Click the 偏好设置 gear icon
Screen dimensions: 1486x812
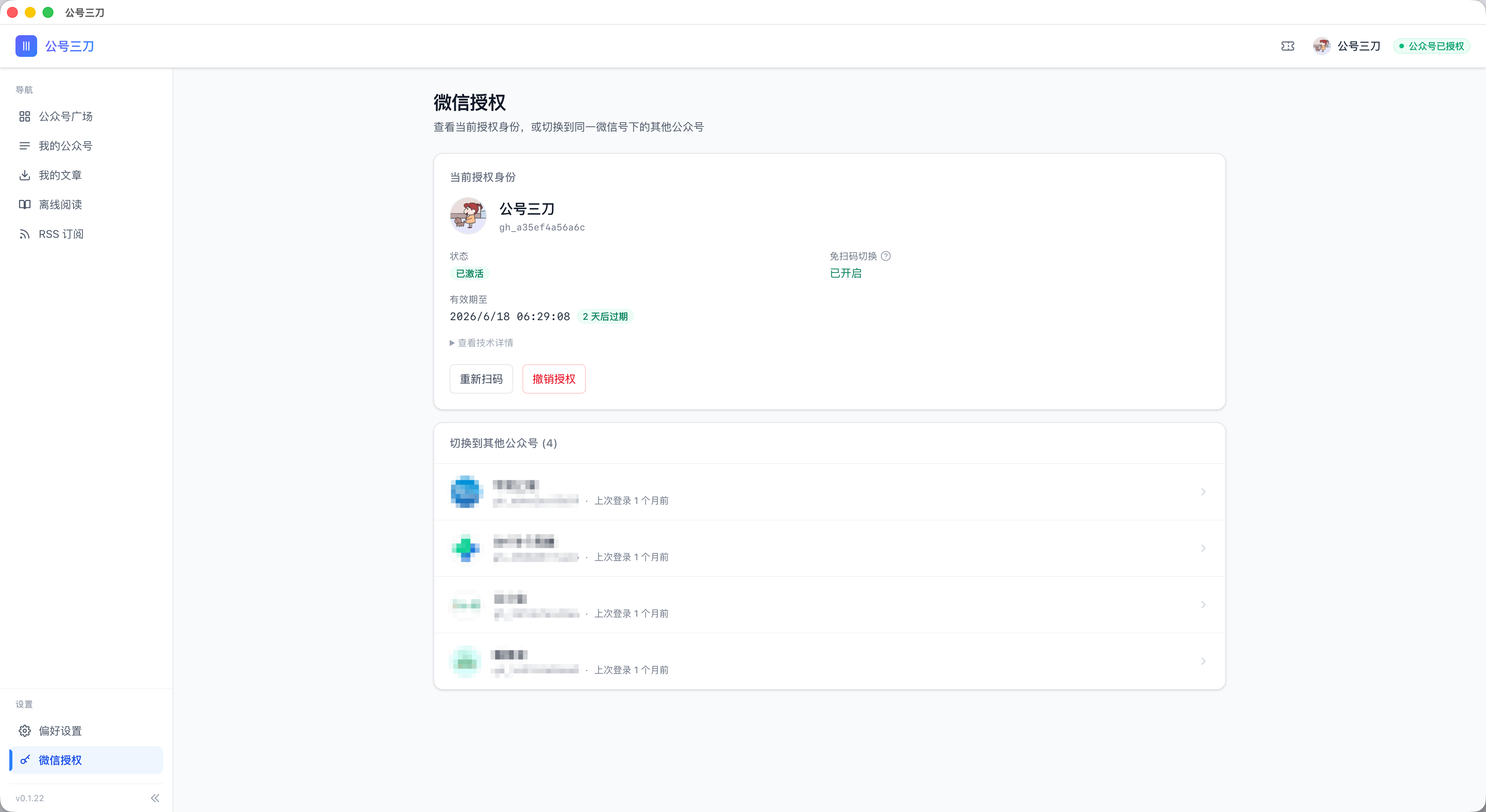(x=24, y=731)
